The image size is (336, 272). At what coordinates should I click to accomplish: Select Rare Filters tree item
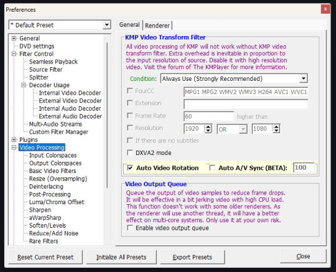[x=44, y=241]
